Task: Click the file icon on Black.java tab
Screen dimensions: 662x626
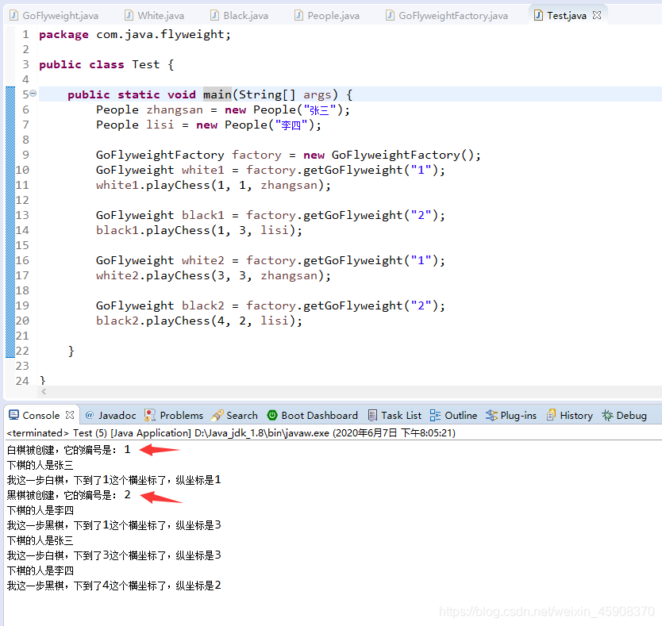Action: (213, 14)
